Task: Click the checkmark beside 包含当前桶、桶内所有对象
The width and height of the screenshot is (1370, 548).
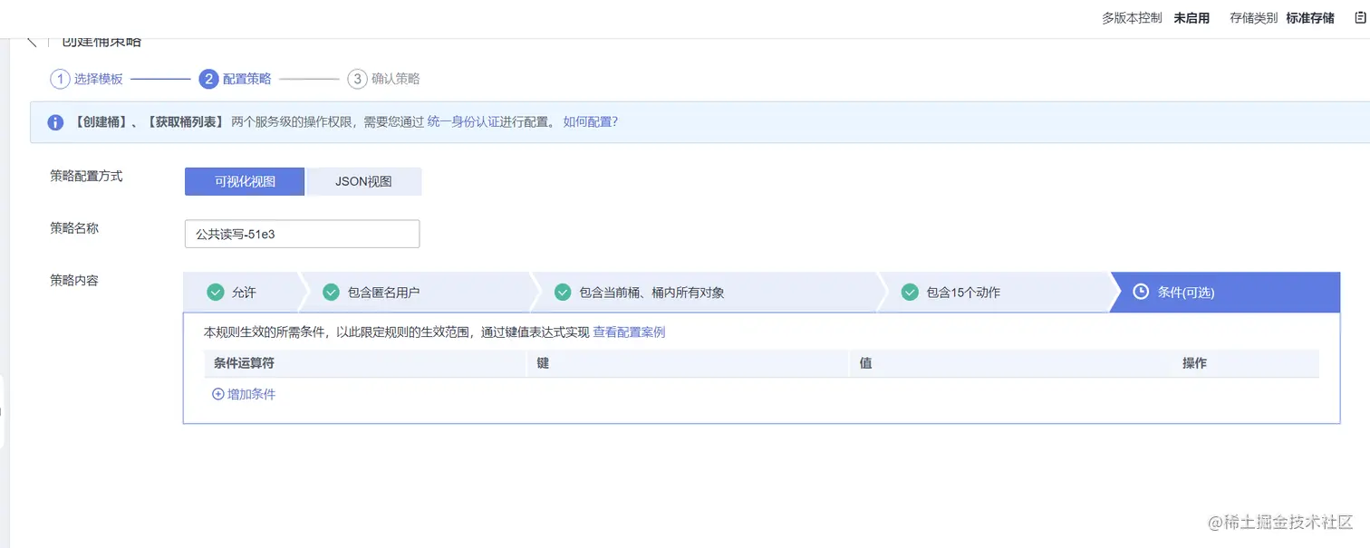Action: pos(563,293)
